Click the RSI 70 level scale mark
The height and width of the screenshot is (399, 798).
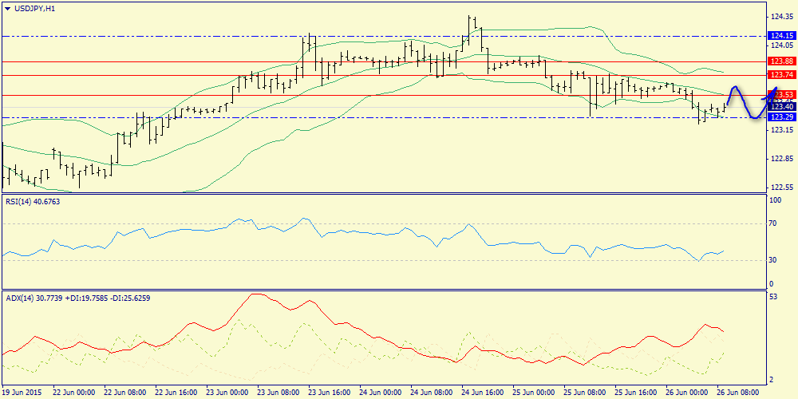[772, 224]
